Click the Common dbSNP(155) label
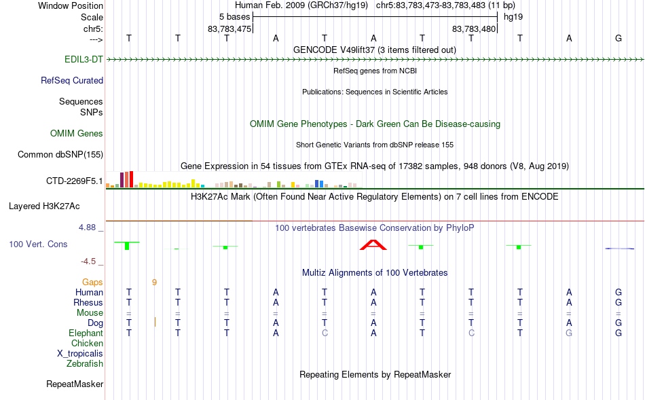The width and height of the screenshot is (645, 400). click(60, 154)
